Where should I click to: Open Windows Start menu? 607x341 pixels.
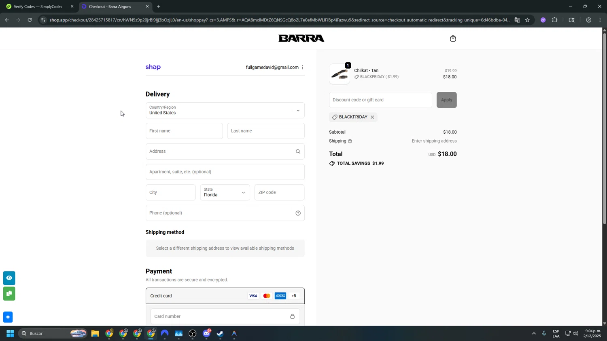10,333
